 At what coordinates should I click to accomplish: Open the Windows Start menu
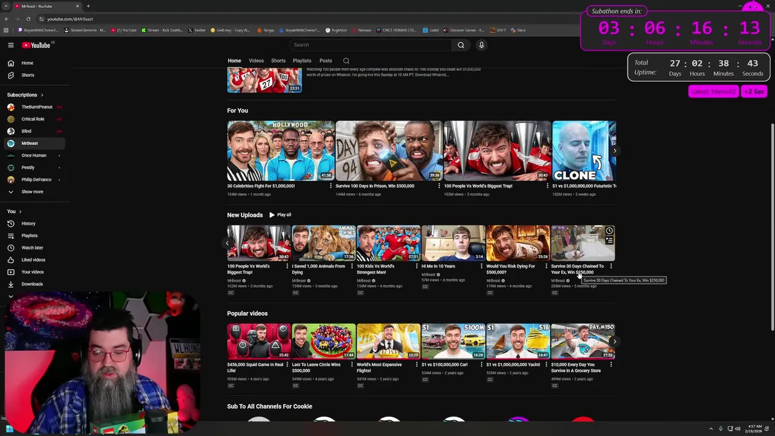point(9,429)
